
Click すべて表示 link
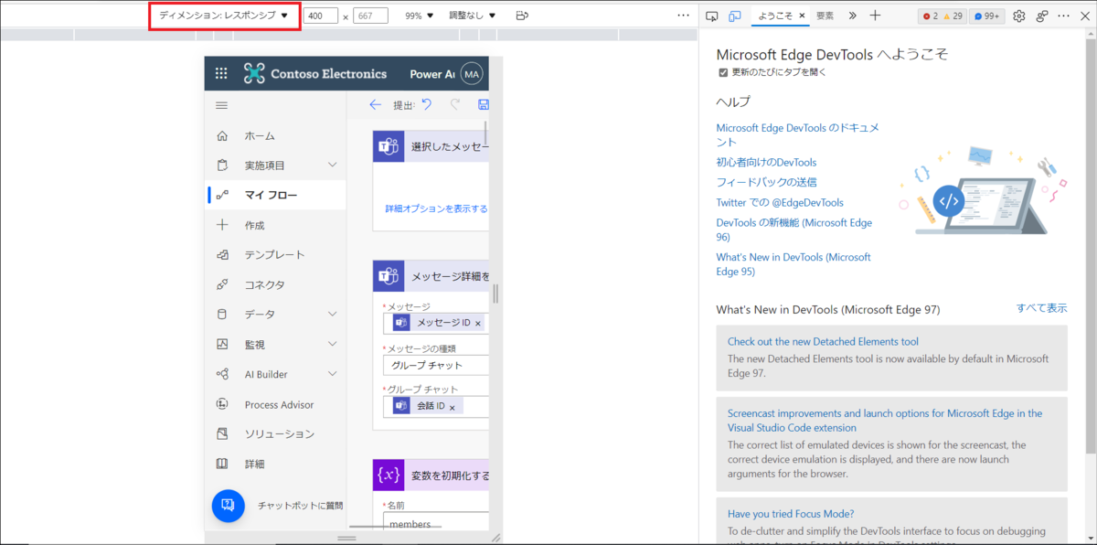tap(1042, 308)
